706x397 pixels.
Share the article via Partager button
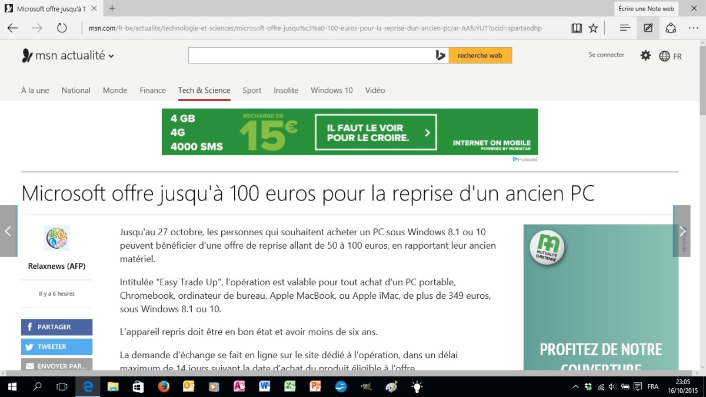56,327
